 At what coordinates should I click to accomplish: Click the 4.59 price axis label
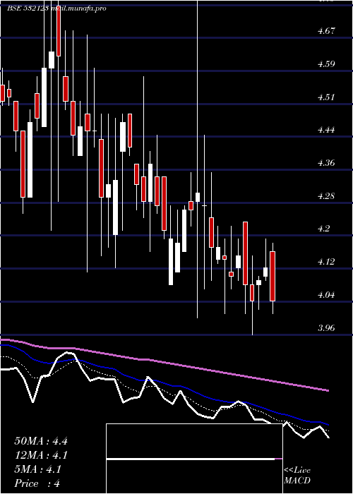[x=326, y=64]
